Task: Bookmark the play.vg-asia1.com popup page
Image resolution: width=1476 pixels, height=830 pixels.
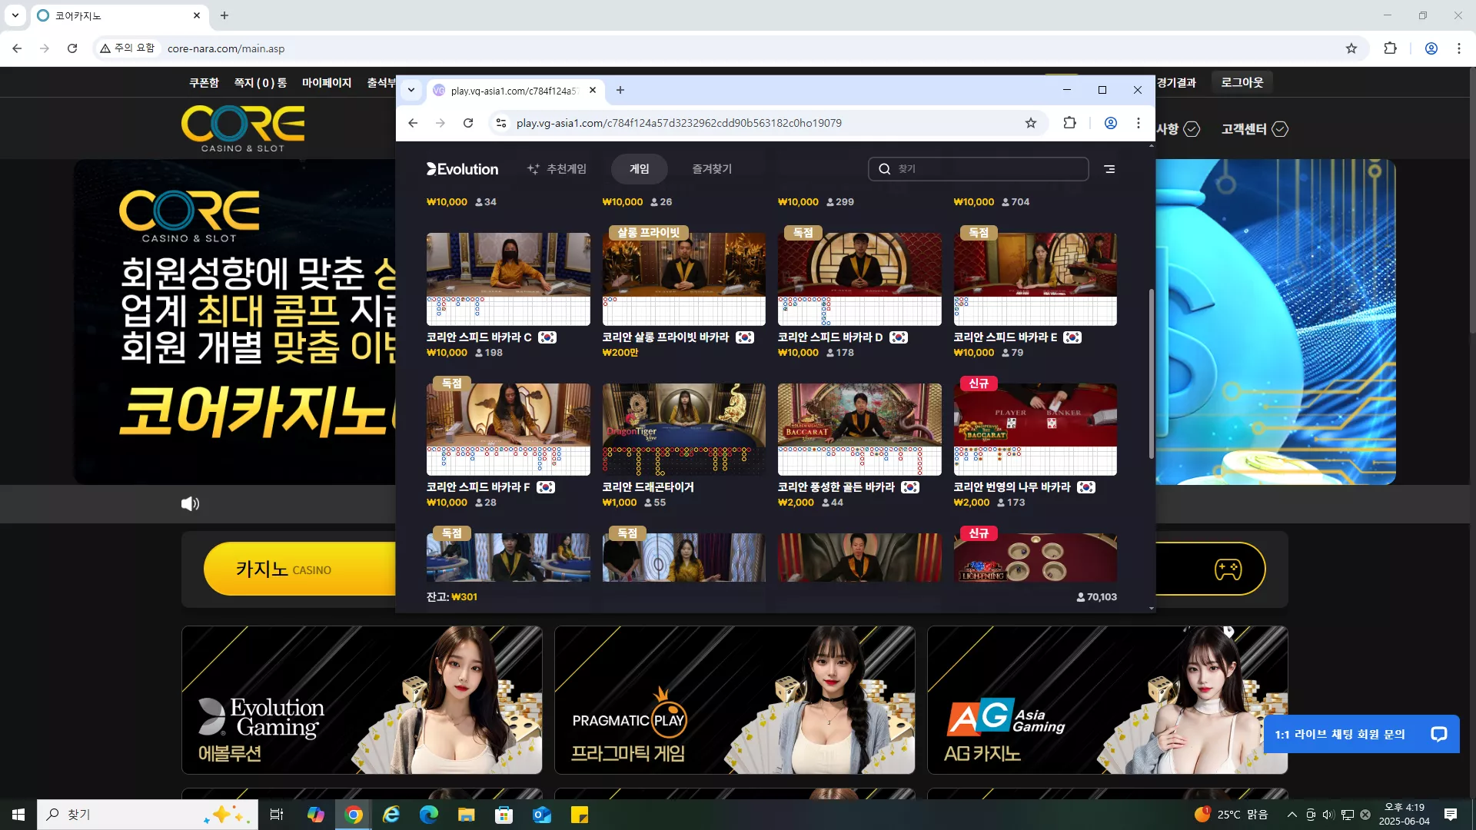Action: click(x=1031, y=123)
